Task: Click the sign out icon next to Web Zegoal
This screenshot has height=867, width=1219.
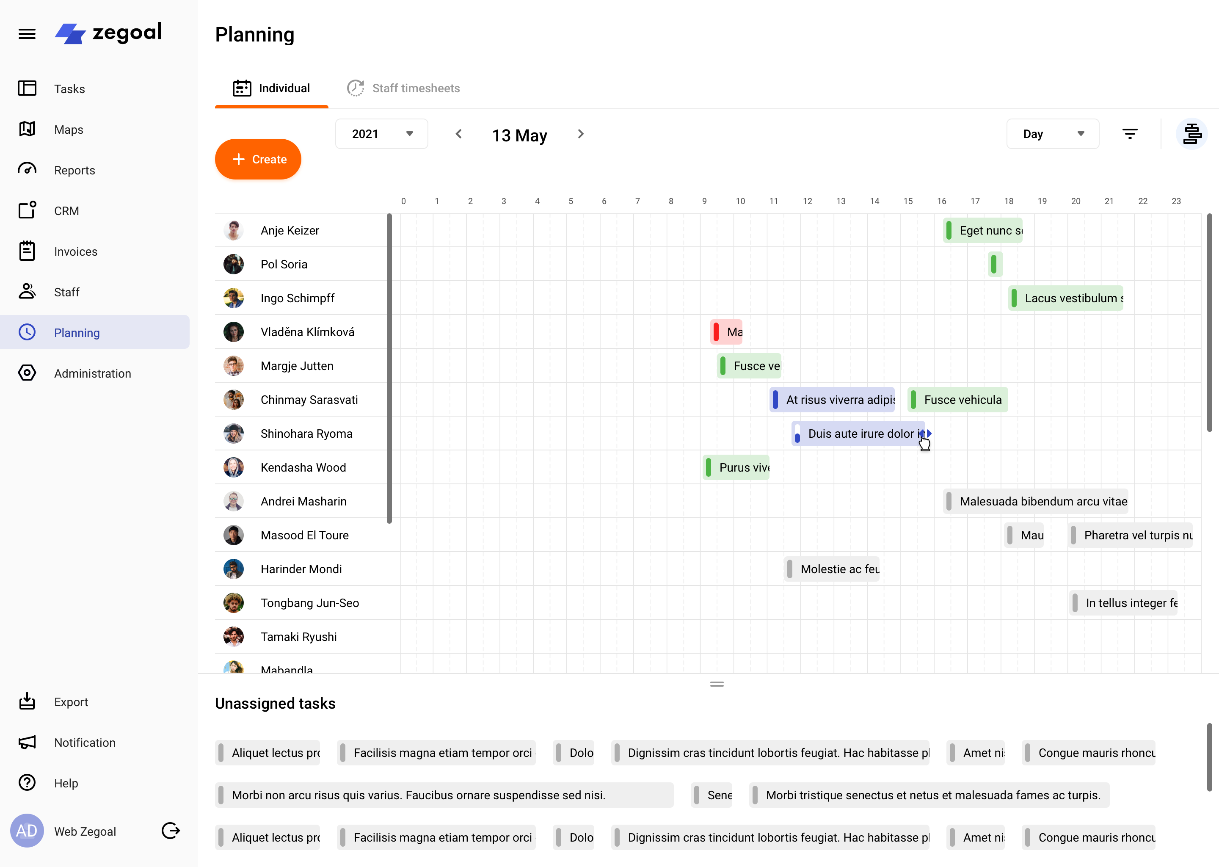Action: tap(170, 831)
